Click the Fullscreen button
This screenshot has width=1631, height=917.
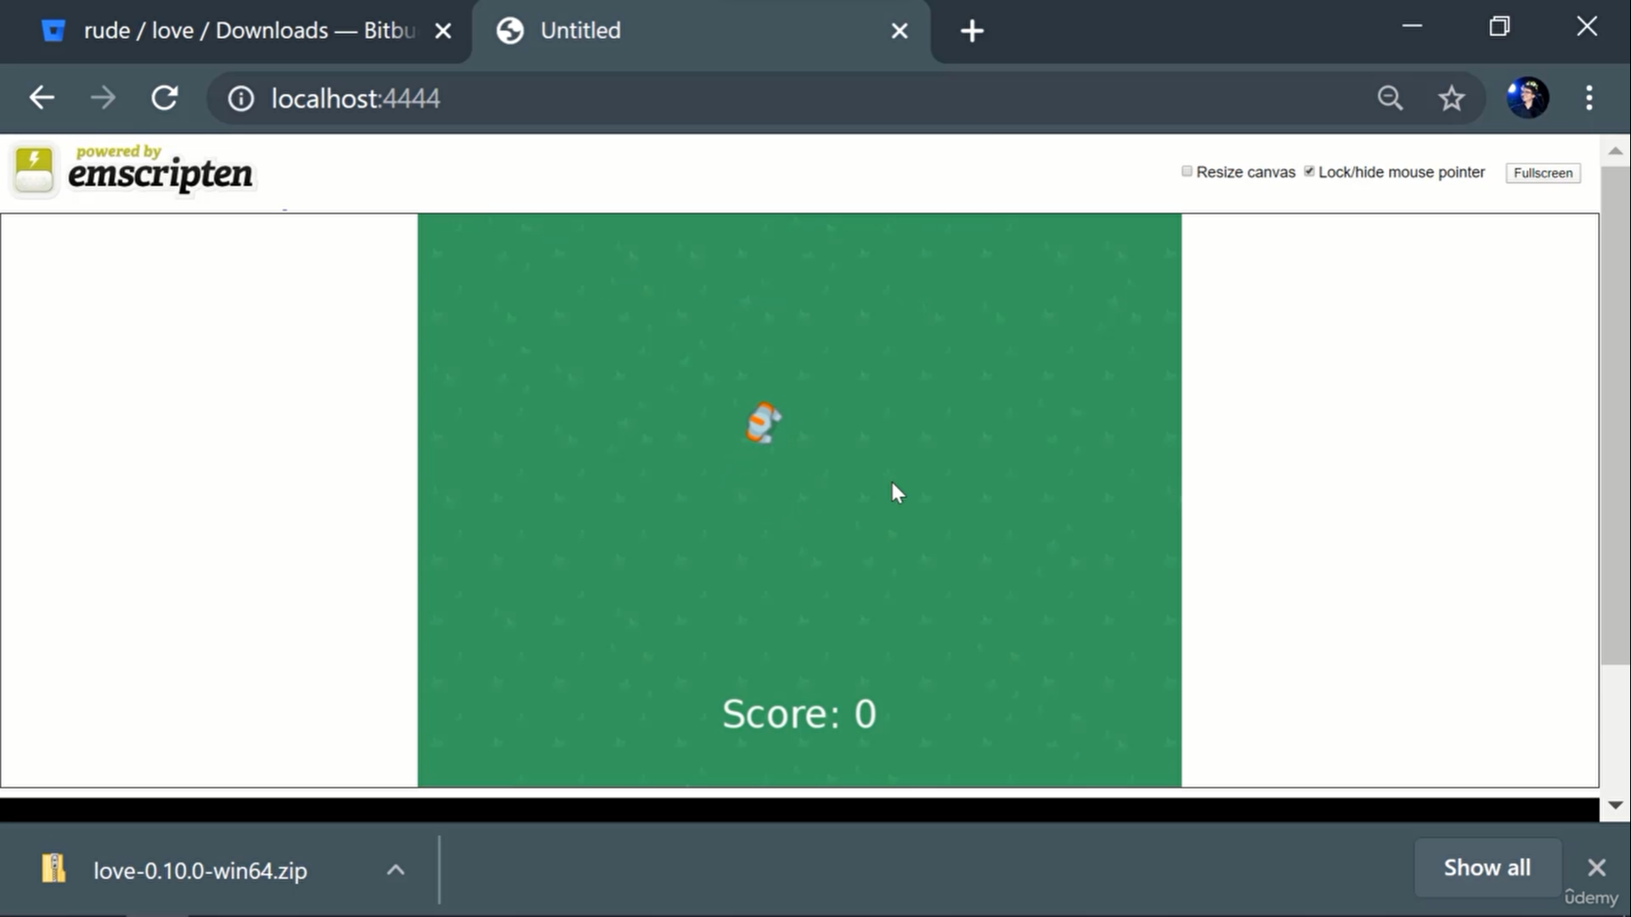(1543, 173)
